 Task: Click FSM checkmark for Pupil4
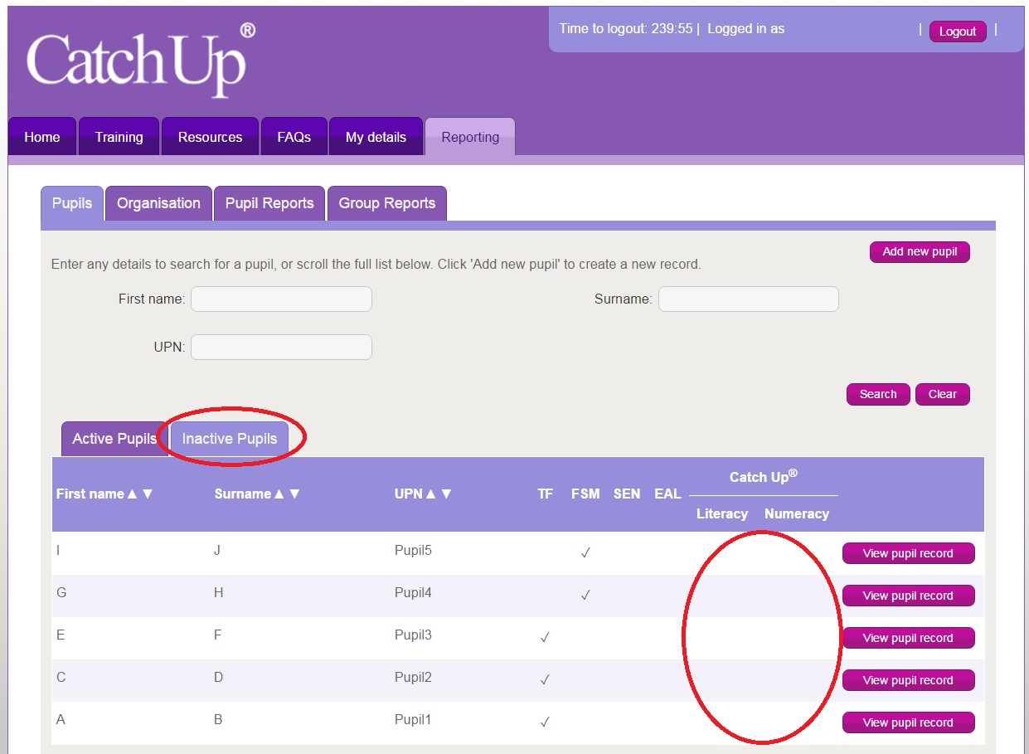[x=585, y=596]
